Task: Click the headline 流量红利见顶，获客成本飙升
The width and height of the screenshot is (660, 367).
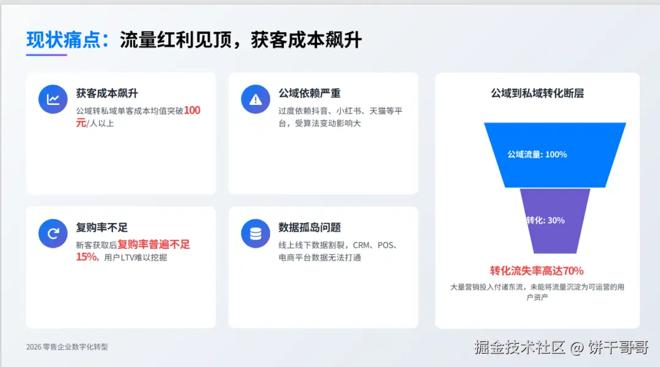Action: click(x=241, y=40)
